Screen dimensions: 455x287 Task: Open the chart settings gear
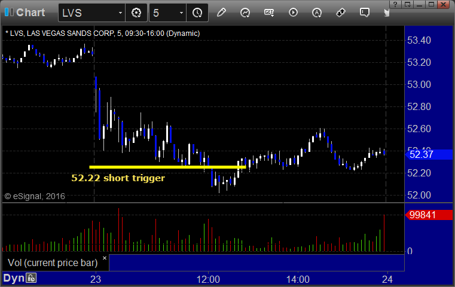(x=136, y=13)
